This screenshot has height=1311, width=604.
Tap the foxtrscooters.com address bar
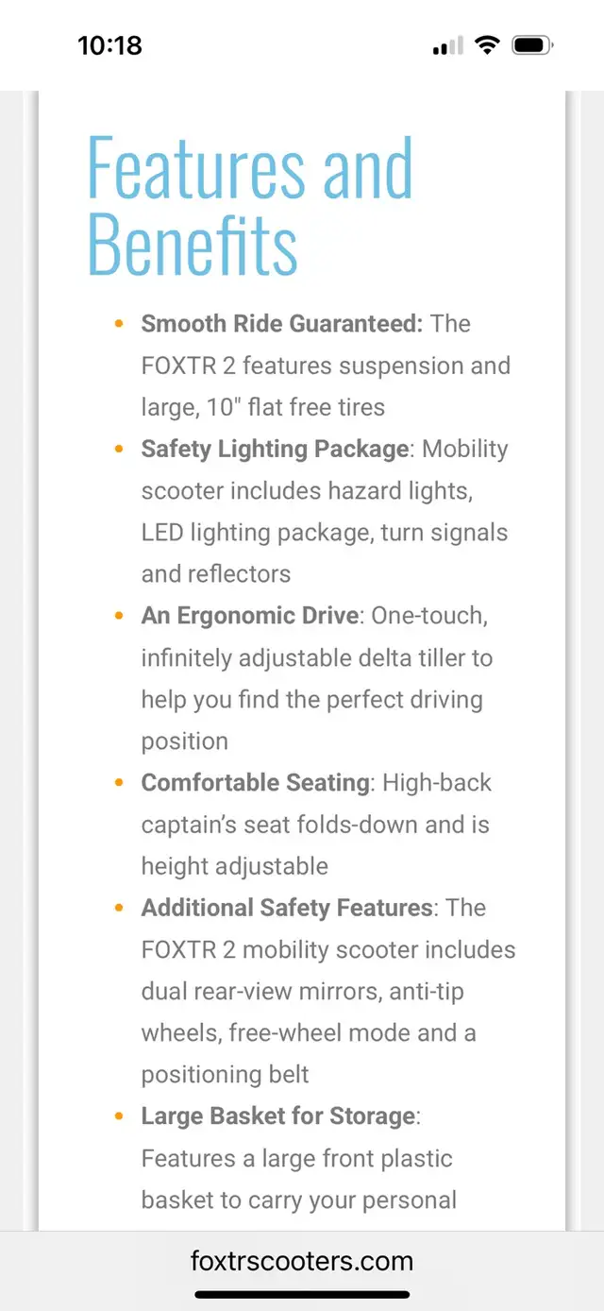click(x=302, y=1260)
